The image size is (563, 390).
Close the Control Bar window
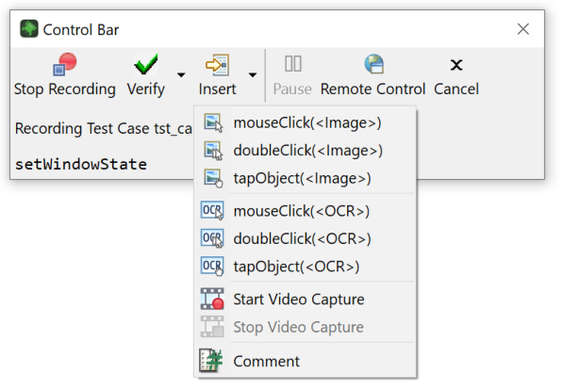[523, 29]
